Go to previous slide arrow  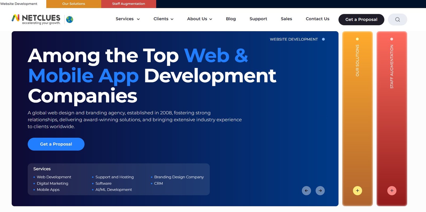click(x=306, y=190)
